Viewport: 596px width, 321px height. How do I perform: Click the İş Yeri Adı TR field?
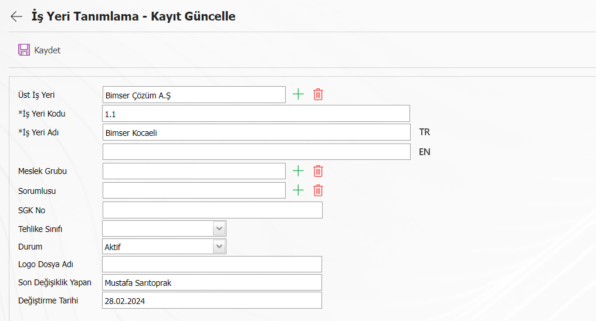(256, 132)
